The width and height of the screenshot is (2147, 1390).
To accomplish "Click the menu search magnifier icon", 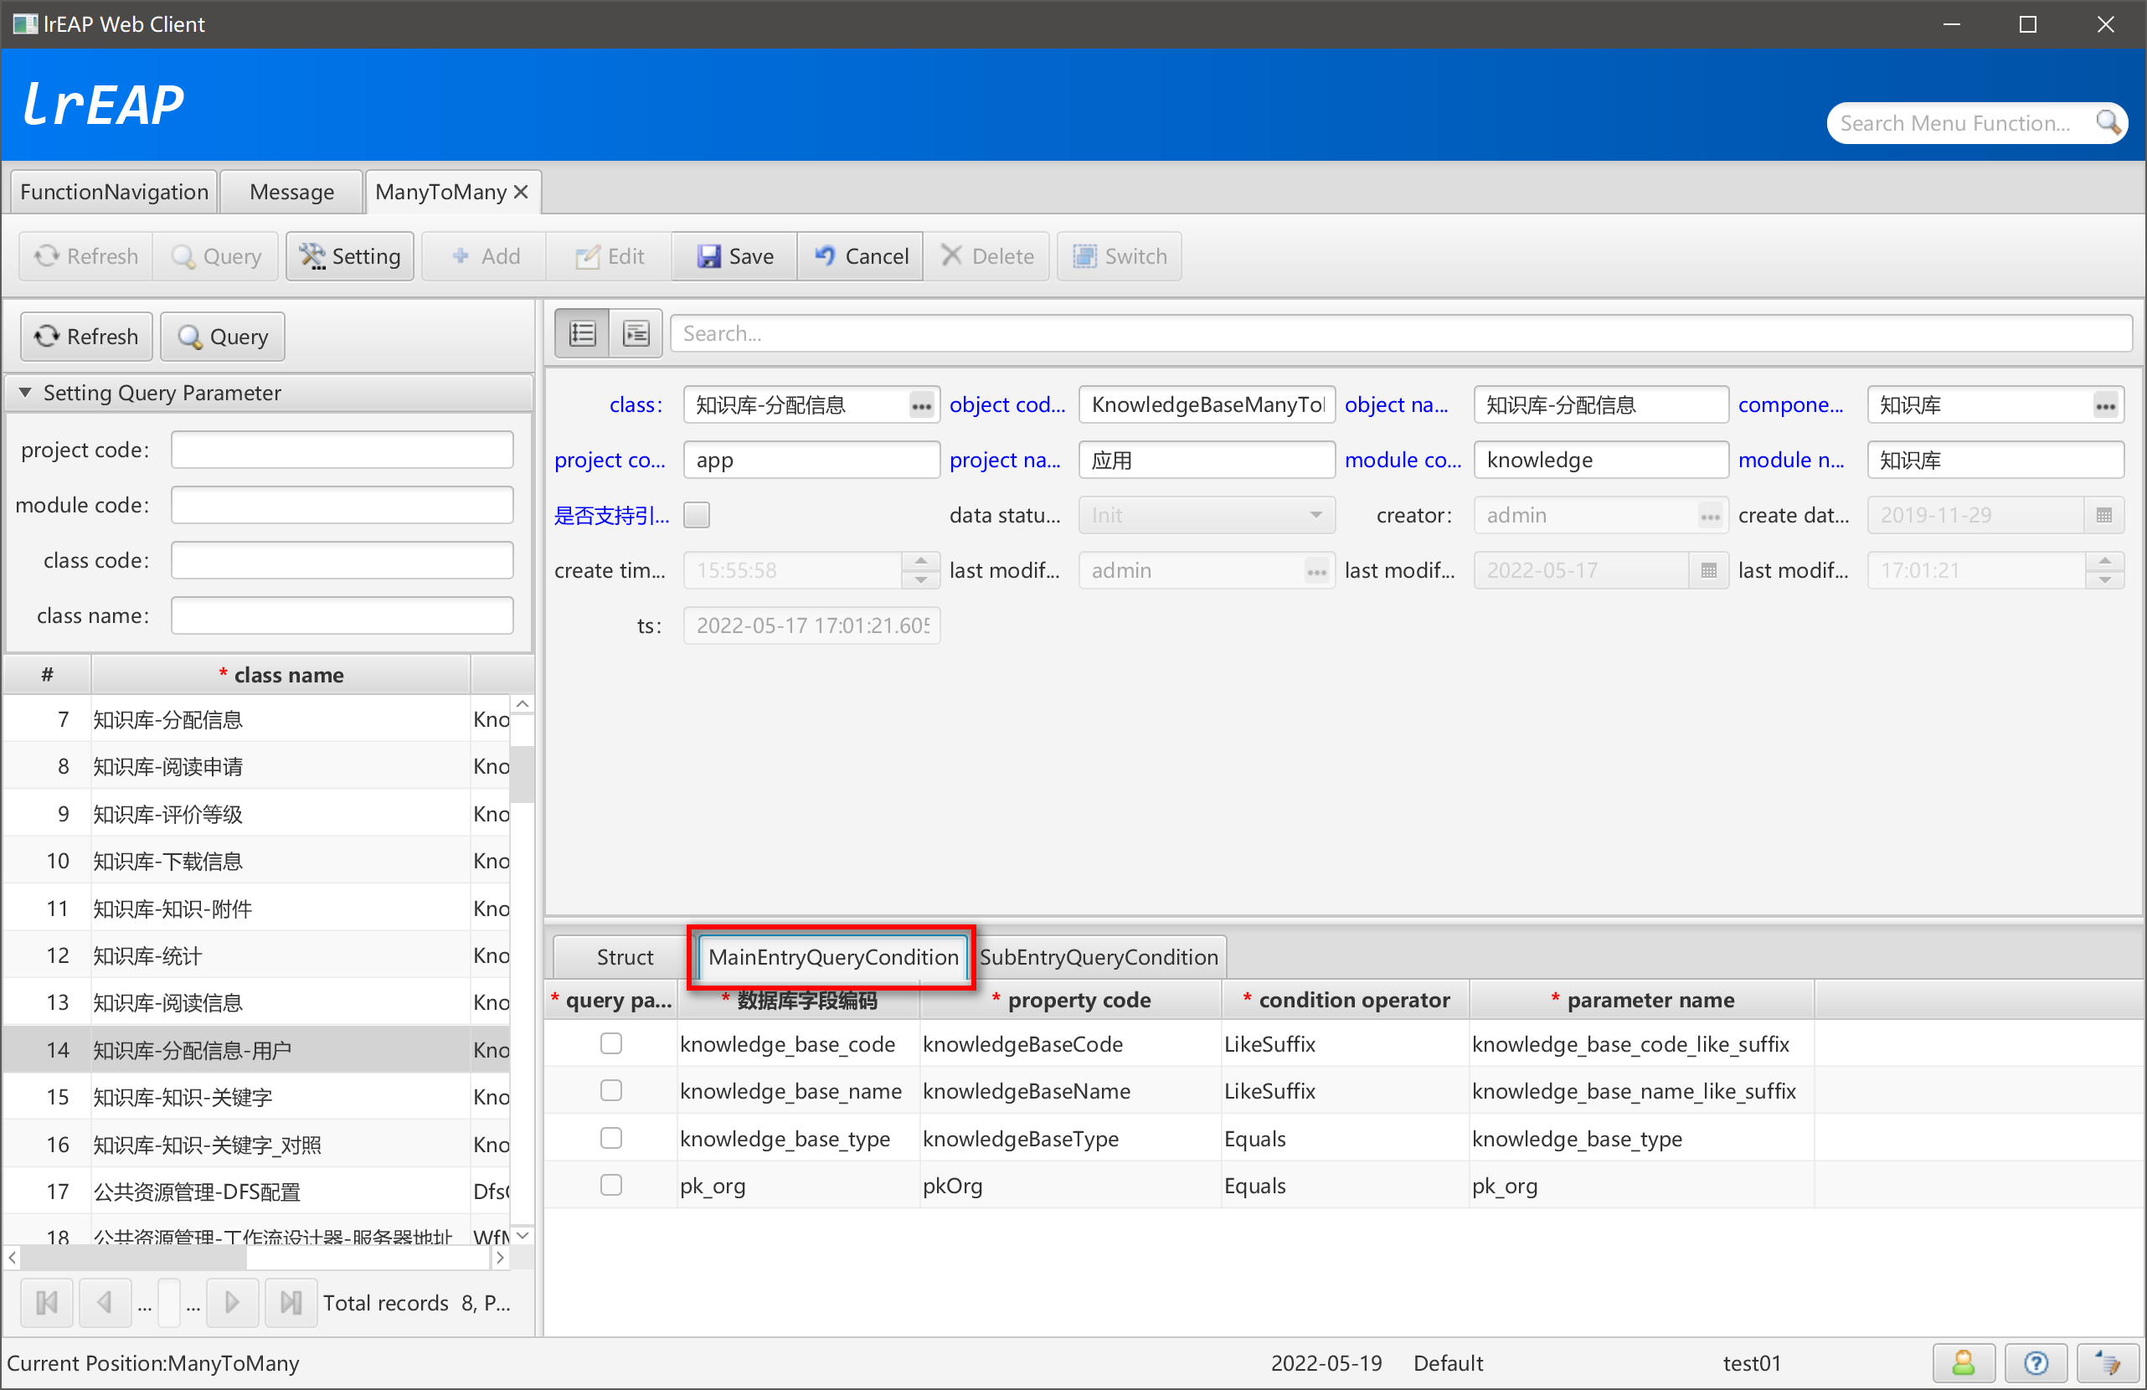I will click(2107, 123).
